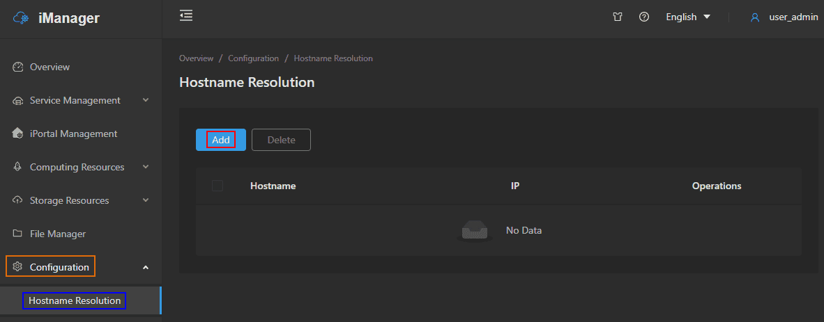Open the user_admin account menu
This screenshot has height=322, width=824.
(x=793, y=17)
